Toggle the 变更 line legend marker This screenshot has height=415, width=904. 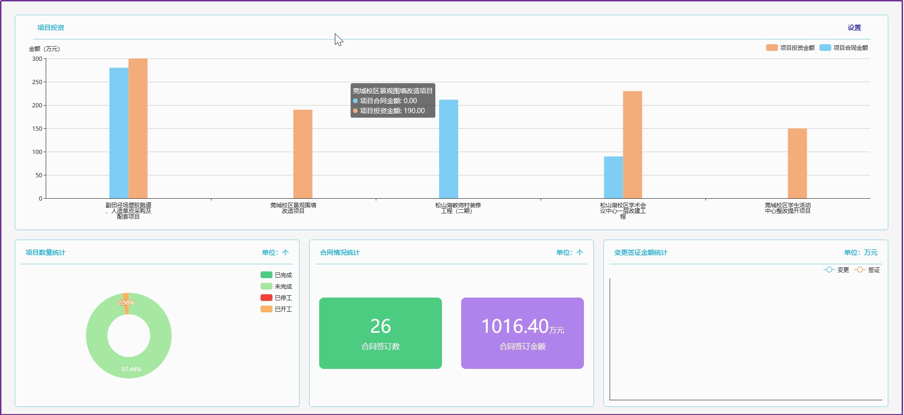(829, 270)
